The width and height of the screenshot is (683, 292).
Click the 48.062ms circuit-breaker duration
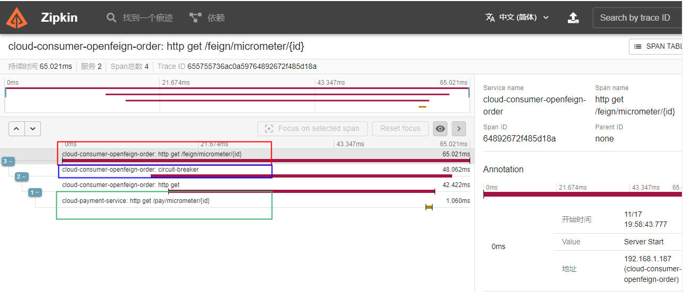[456, 170]
